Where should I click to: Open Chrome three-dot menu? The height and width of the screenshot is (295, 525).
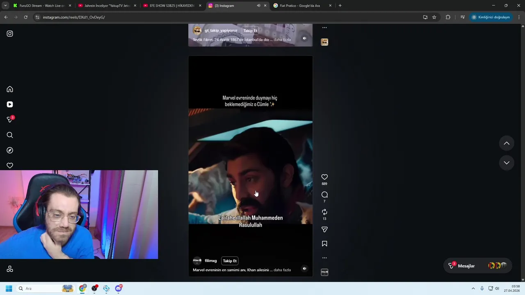point(519,17)
